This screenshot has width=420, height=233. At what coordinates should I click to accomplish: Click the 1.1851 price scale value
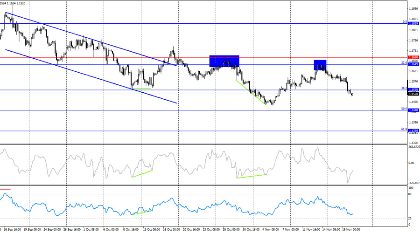pyautogui.click(x=413, y=19)
